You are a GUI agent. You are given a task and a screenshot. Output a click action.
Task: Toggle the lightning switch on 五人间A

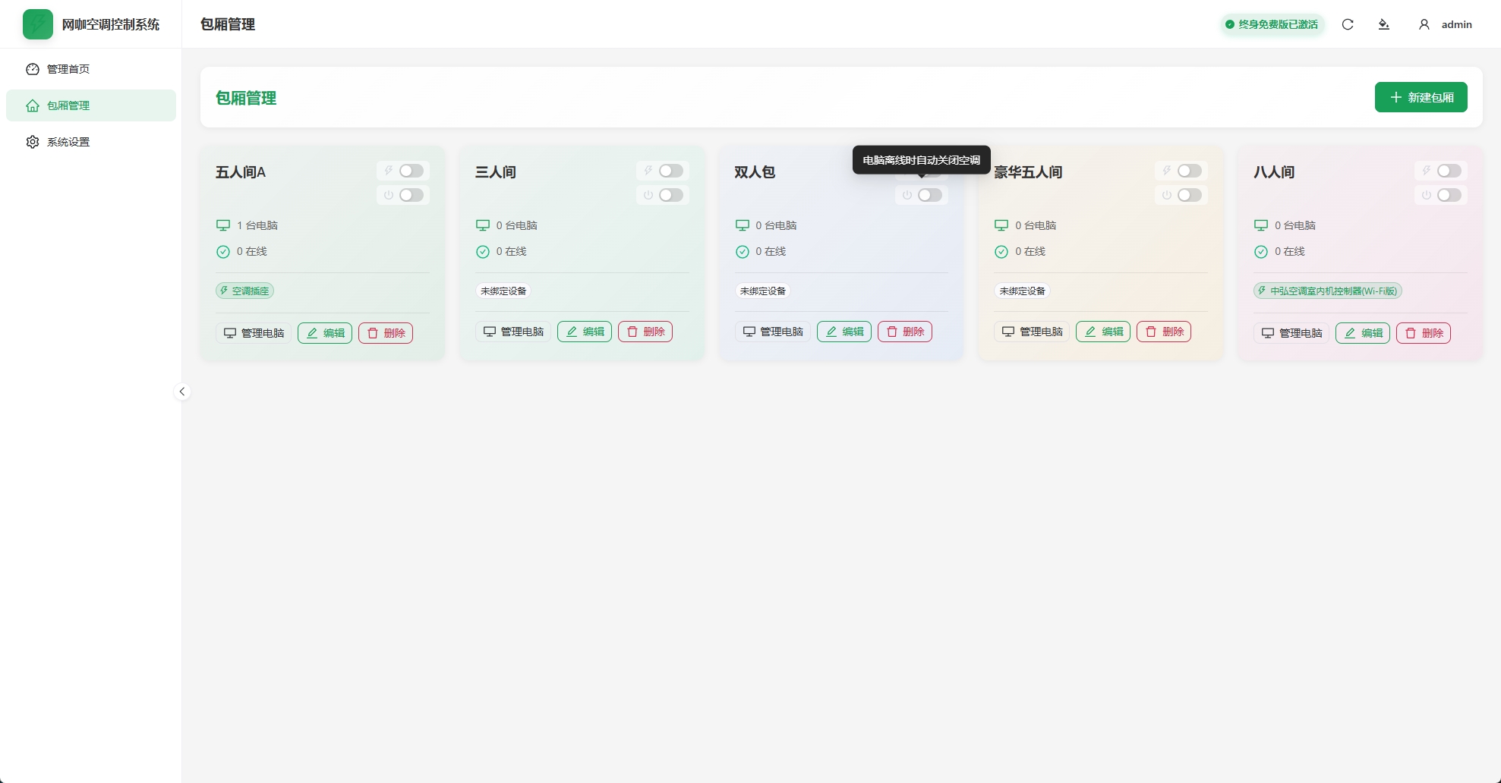(x=411, y=171)
